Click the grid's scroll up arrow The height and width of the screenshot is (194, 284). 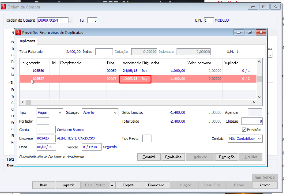[259, 62]
